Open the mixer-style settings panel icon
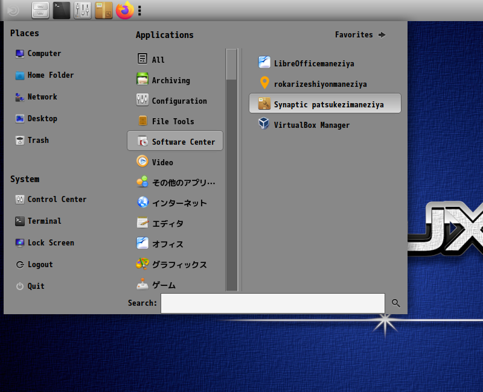This screenshot has width=483, height=392. [83, 10]
